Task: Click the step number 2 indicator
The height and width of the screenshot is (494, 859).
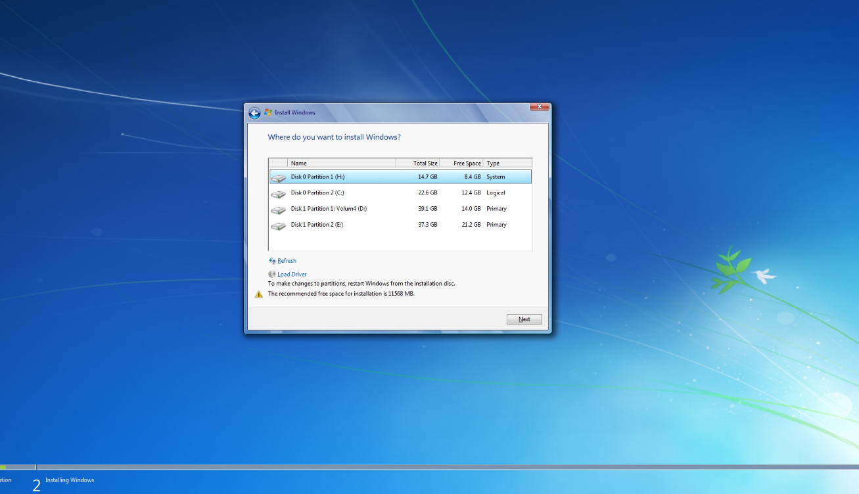Action: coord(36,485)
